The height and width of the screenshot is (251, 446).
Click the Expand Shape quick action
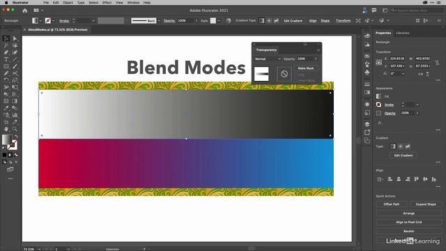click(426, 204)
